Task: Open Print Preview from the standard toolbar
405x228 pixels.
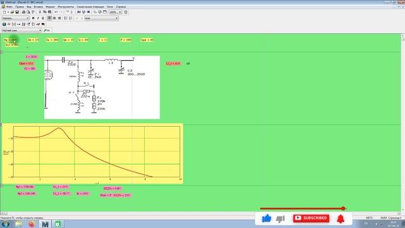Action: pyautogui.click(x=28, y=12)
